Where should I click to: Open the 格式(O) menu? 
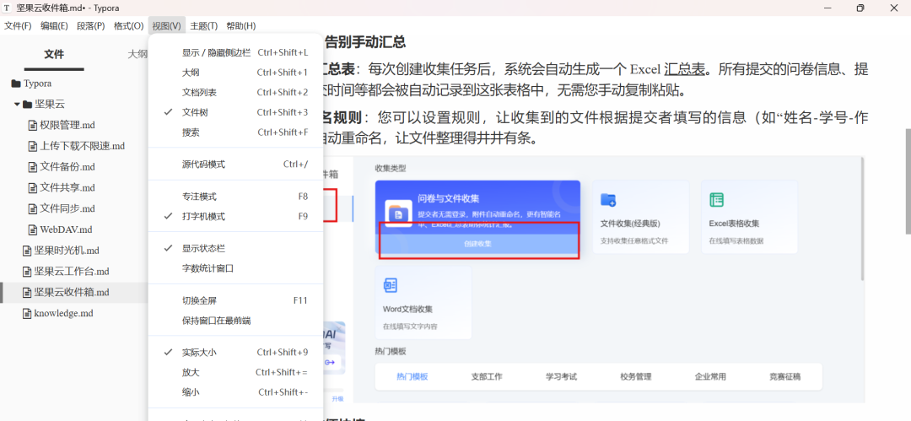tap(128, 26)
